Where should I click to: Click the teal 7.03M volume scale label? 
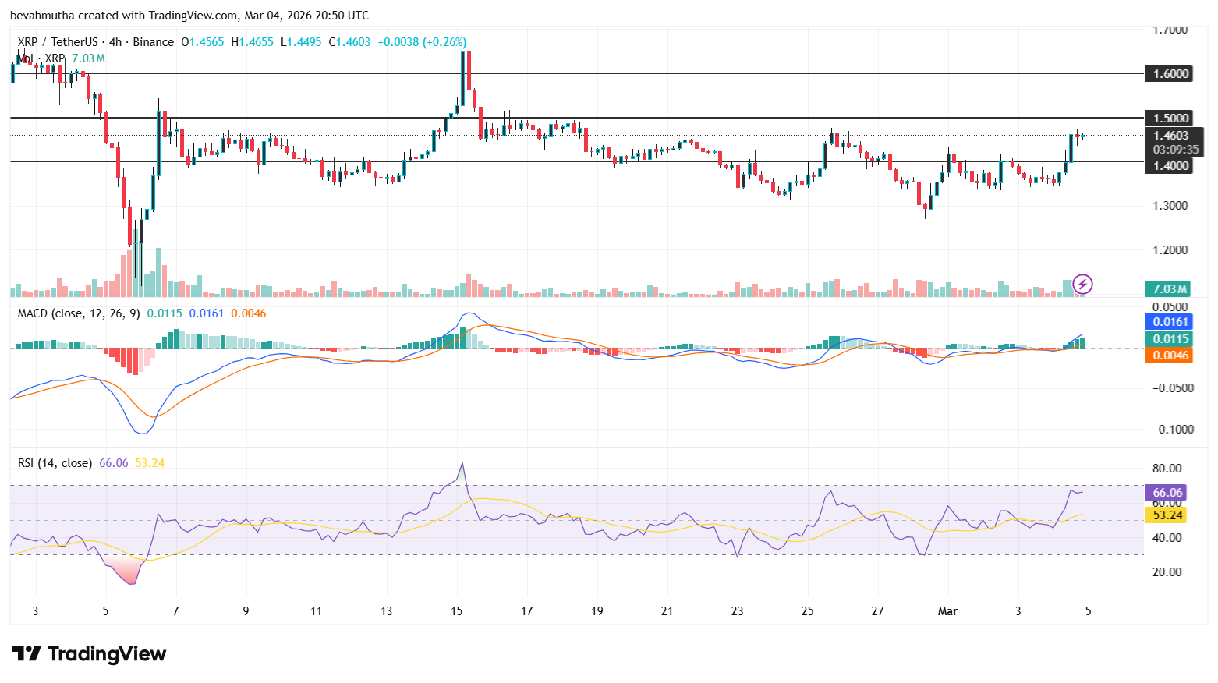[x=1167, y=288]
